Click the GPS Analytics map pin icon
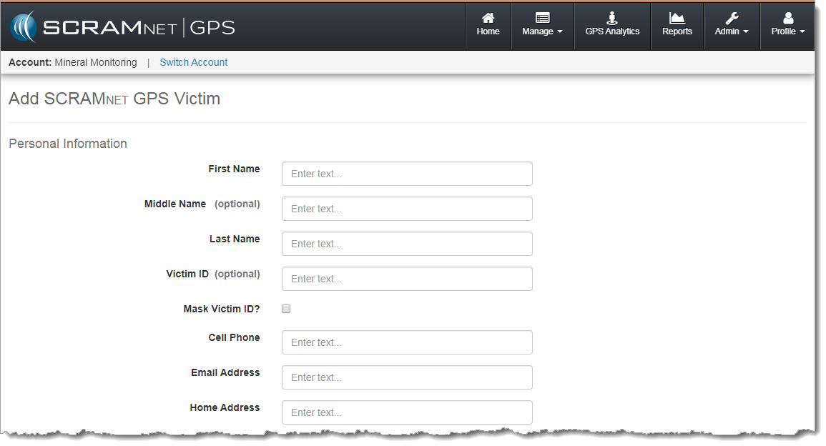The image size is (826, 446). (x=612, y=18)
